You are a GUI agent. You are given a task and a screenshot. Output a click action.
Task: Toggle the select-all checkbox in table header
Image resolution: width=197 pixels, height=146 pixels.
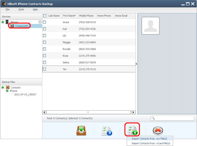point(44,15)
